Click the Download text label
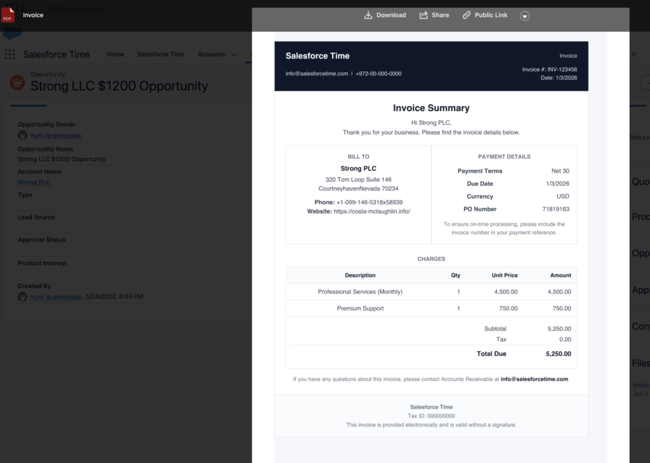Image resolution: width=650 pixels, height=463 pixels. pos(391,15)
